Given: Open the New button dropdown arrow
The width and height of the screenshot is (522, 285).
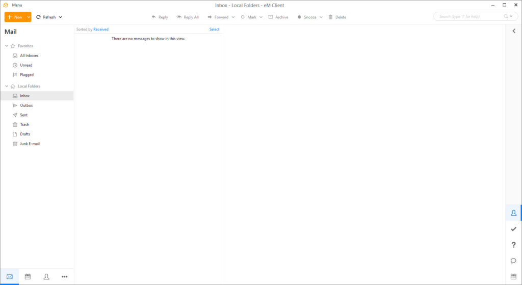Looking at the screenshot, I should [x=29, y=17].
